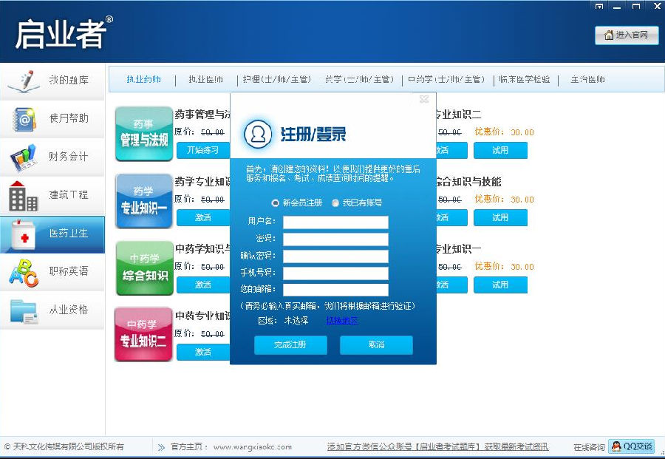
Task: Click the 药事管理与法规 course thumbnail
Action: (143, 135)
